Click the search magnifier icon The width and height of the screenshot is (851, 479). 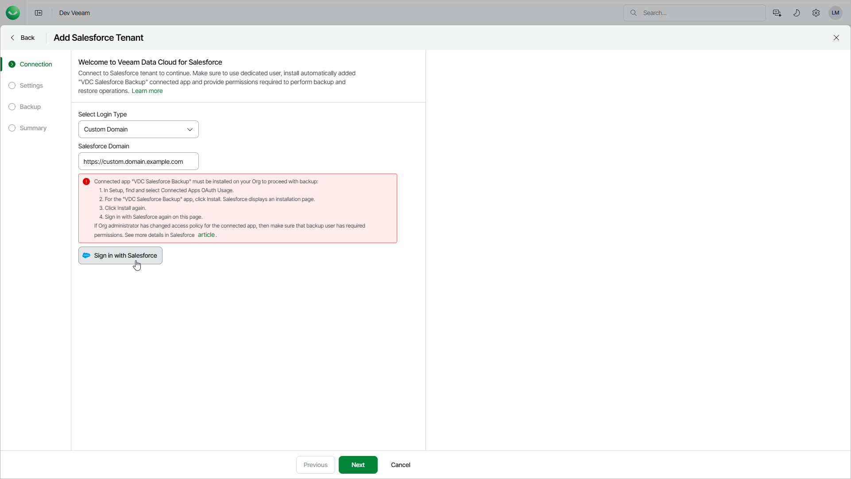click(x=634, y=13)
